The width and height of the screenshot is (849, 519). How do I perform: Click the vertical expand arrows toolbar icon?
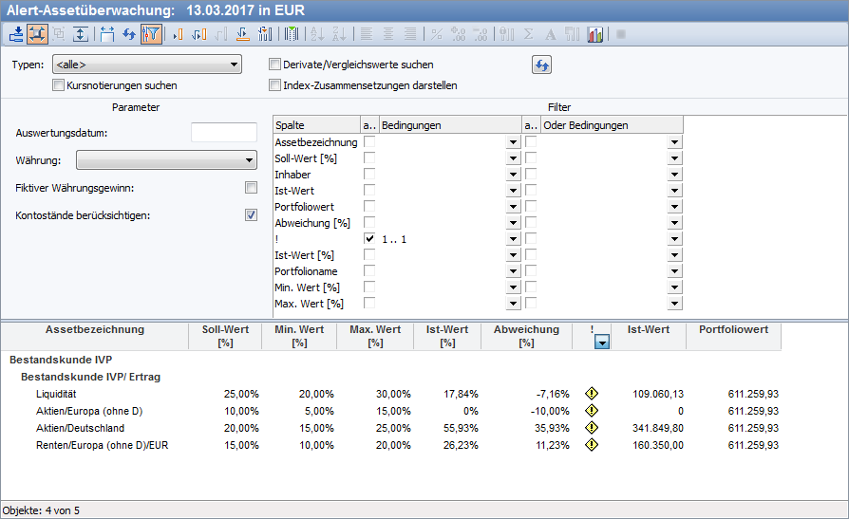click(x=81, y=34)
